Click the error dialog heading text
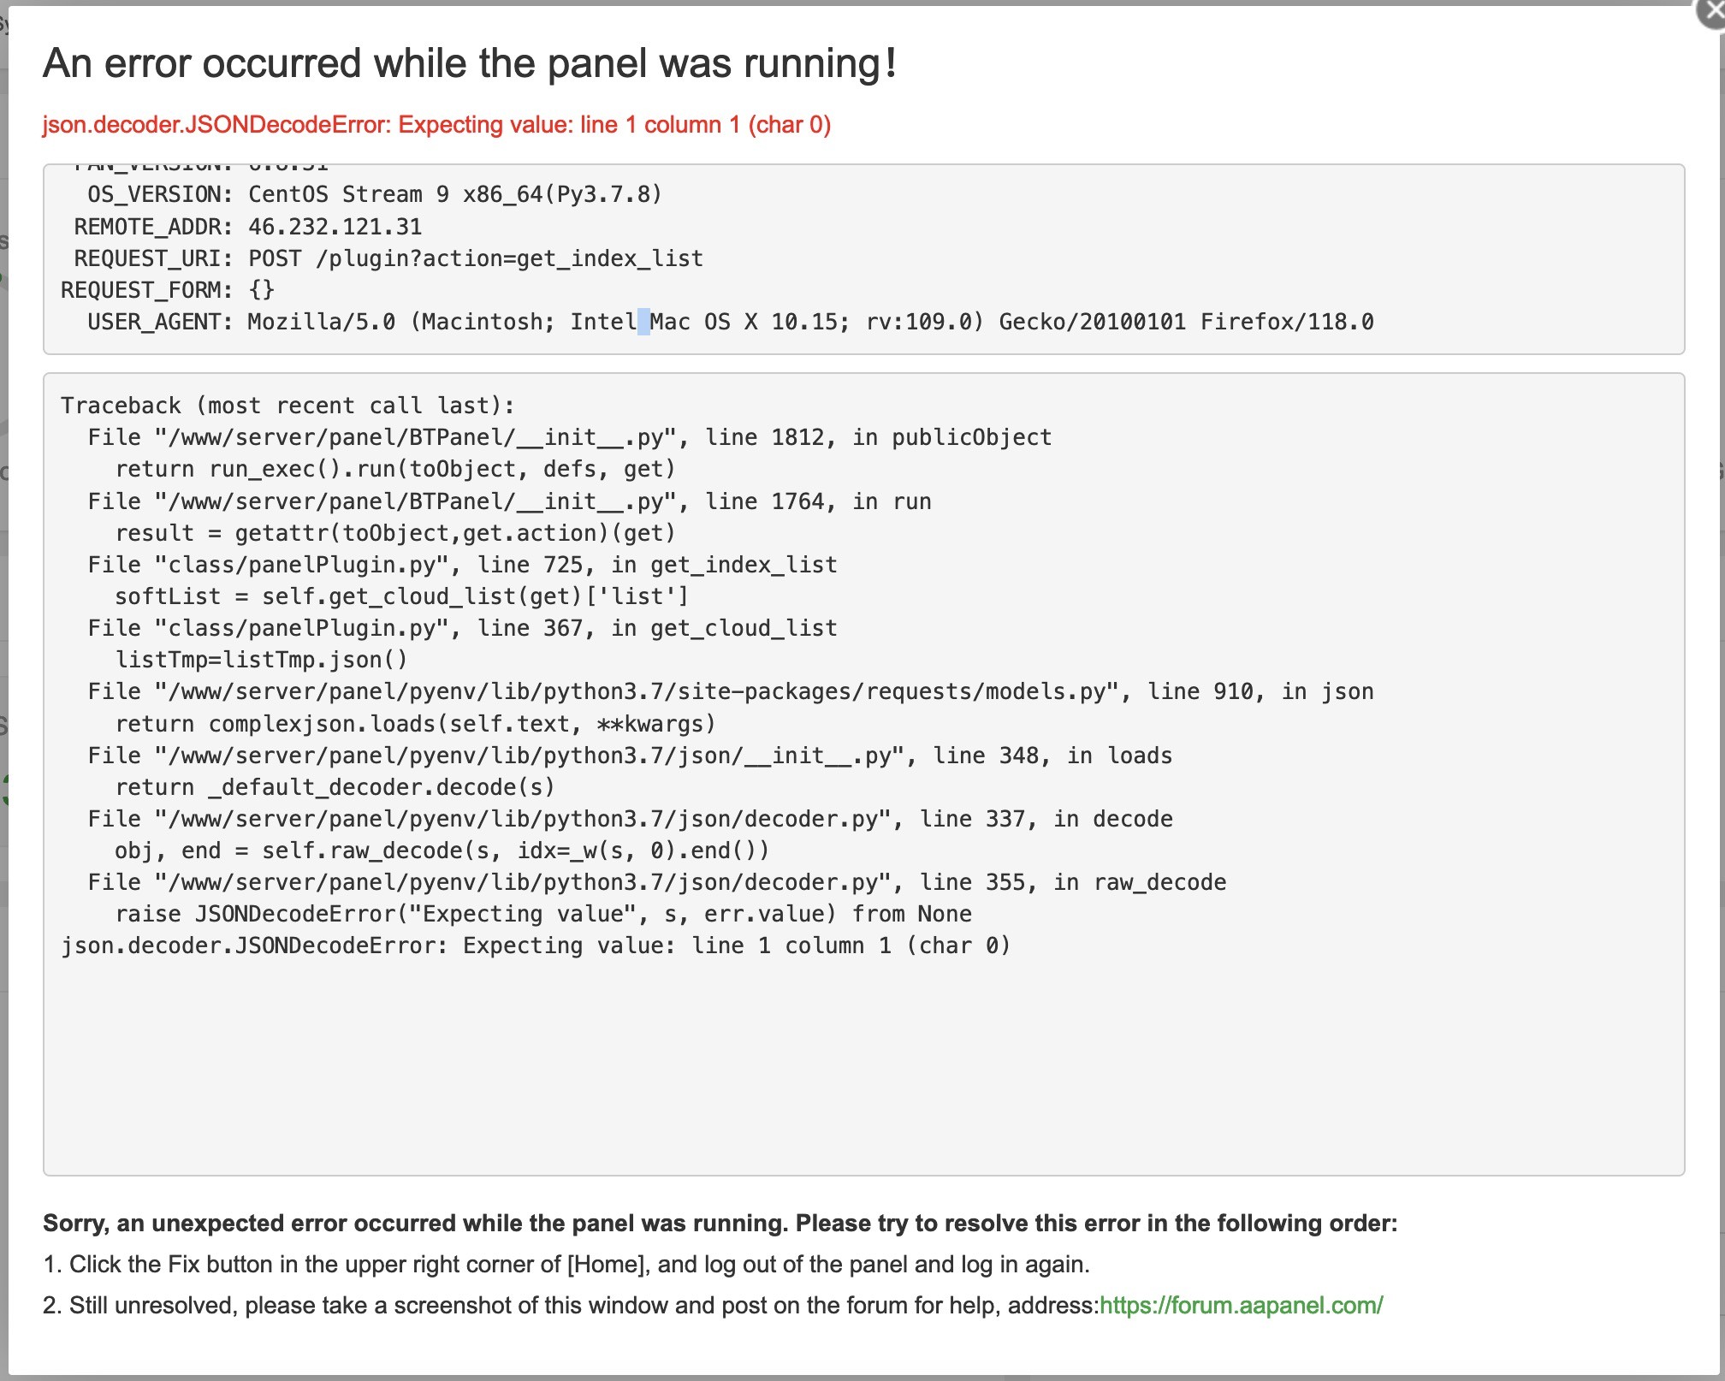The image size is (1725, 1381). point(470,63)
